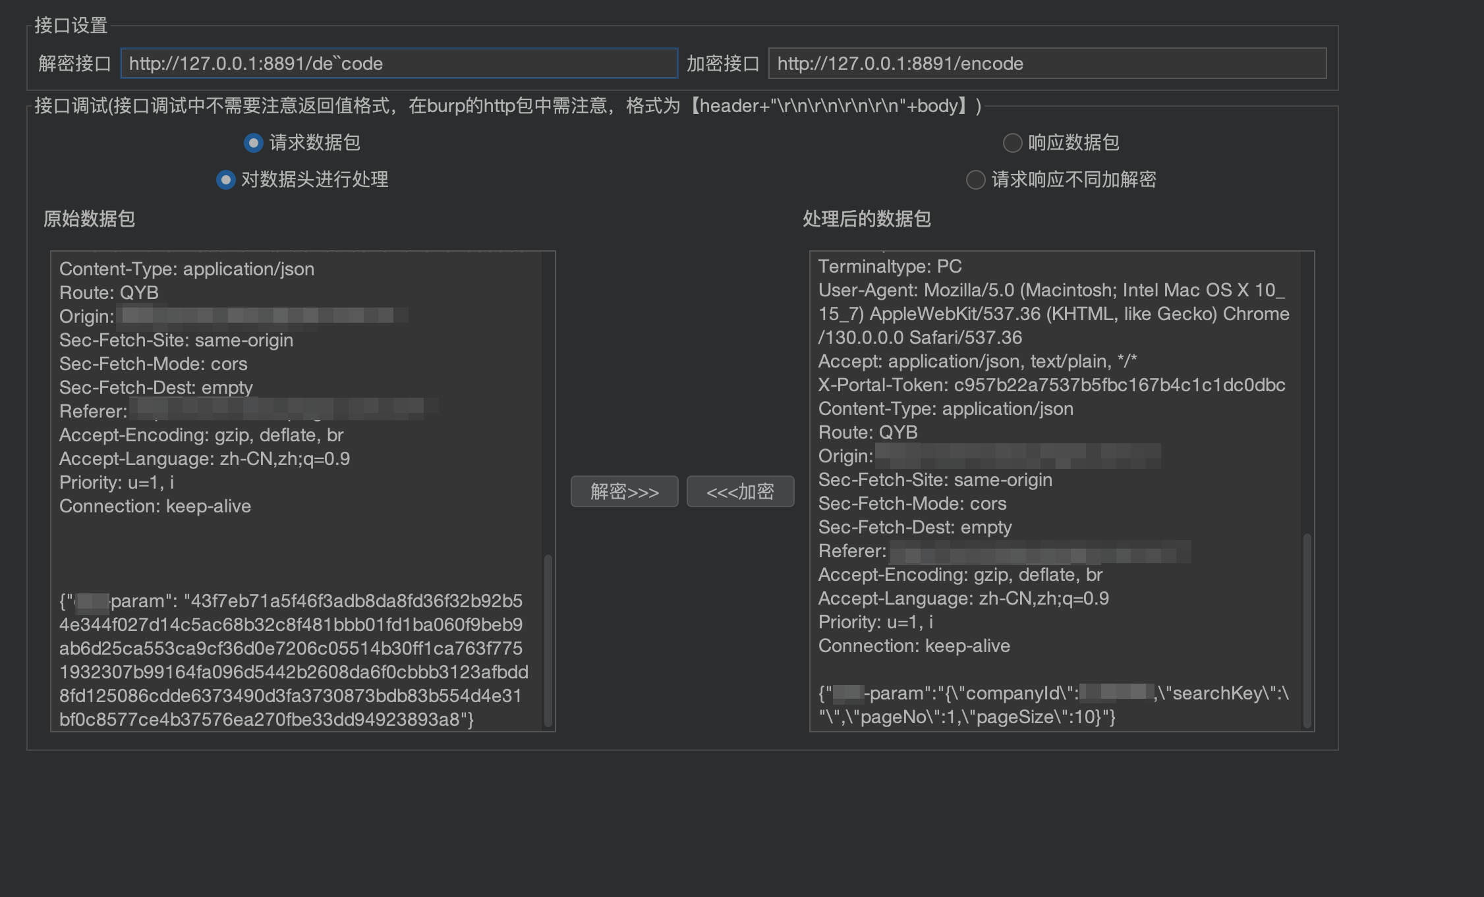Click the '/130.0.0.0 Safari/537.36' line
The image size is (1484, 897).
[920, 337]
